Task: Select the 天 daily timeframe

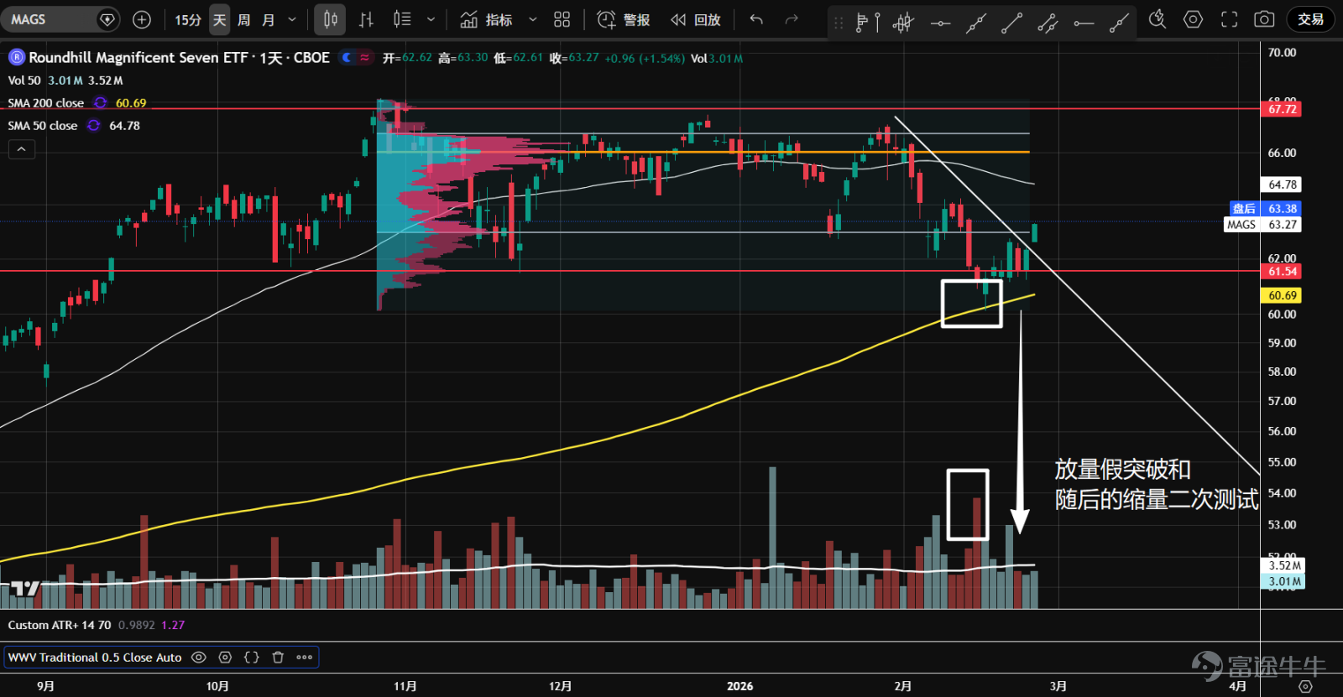Action: [x=220, y=19]
